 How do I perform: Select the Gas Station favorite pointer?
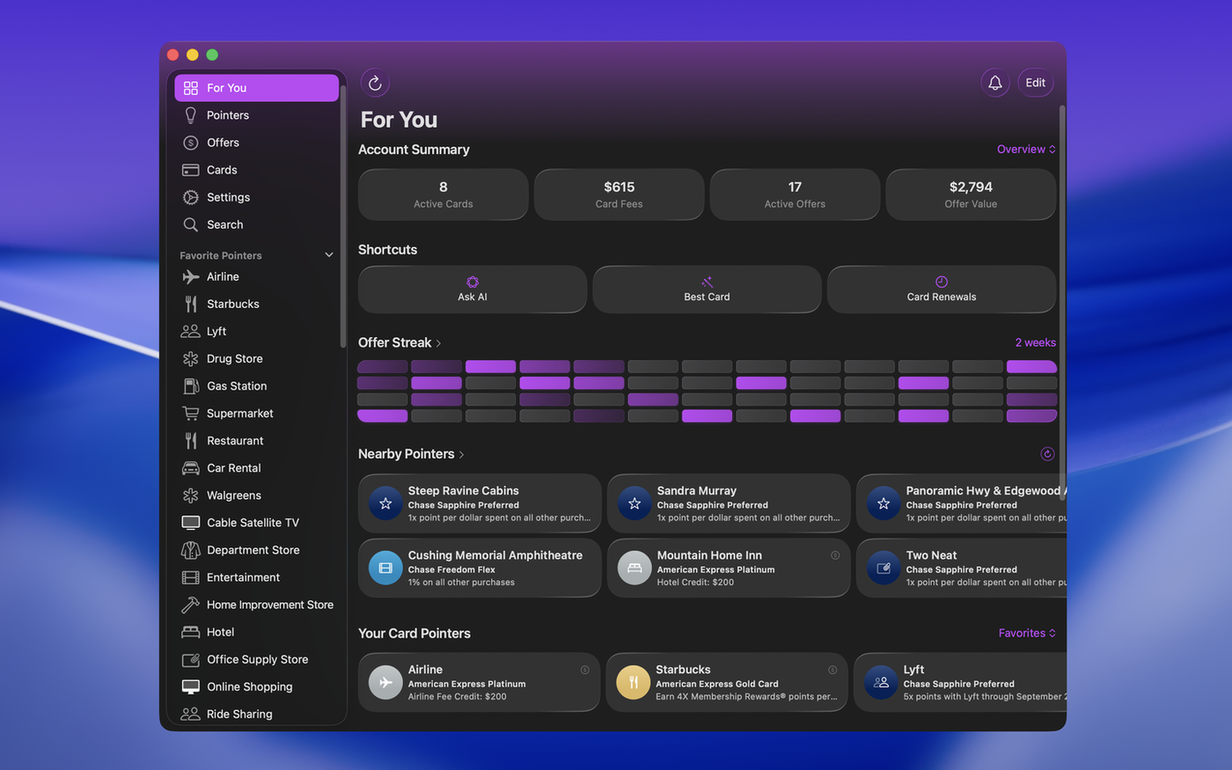tap(236, 386)
